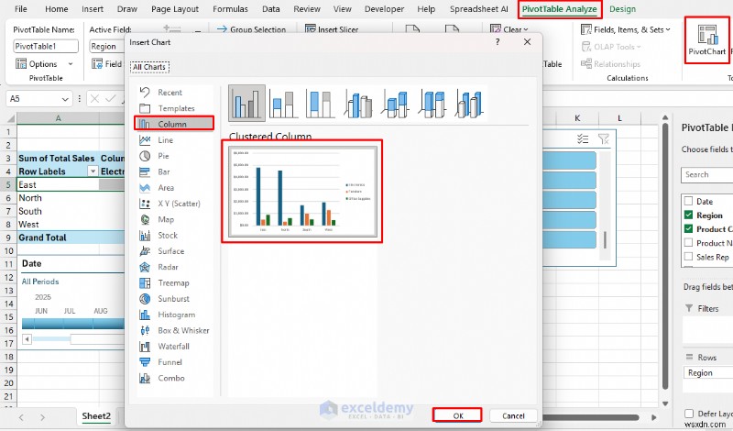Viewport: 733px width, 431px height.
Task: Close the Insert Chart dialog
Action: [x=528, y=42]
